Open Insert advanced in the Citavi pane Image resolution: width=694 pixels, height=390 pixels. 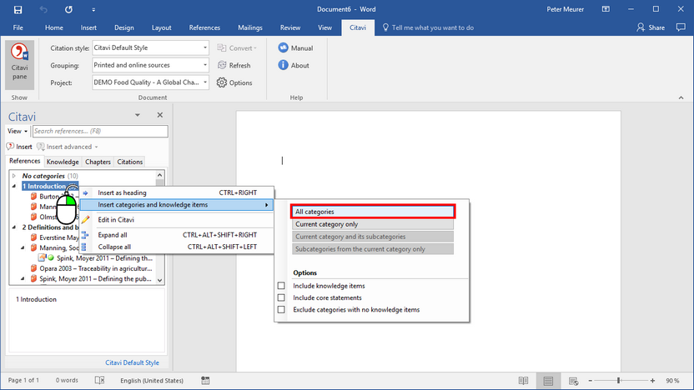coord(68,147)
